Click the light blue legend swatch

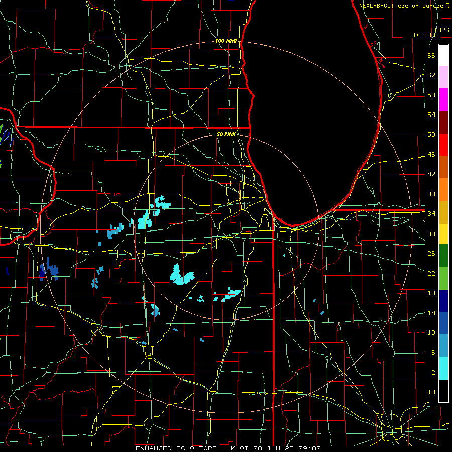443,346
